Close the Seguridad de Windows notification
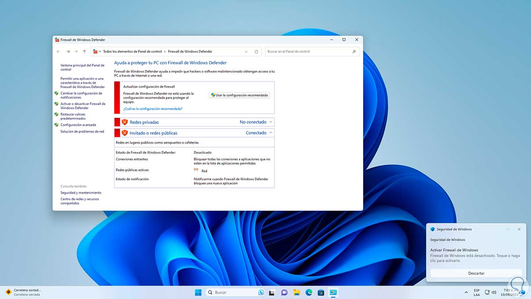The image size is (531, 299). (519, 229)
